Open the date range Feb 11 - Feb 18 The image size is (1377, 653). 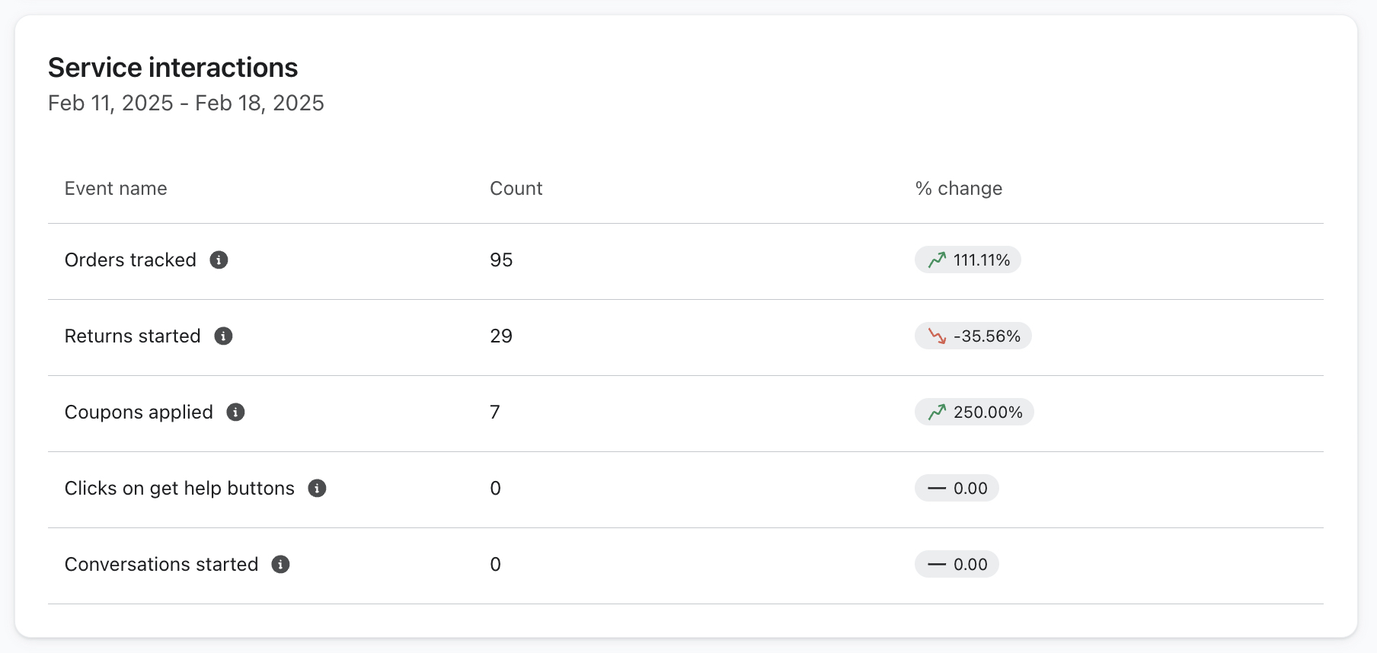coord(187,103)
